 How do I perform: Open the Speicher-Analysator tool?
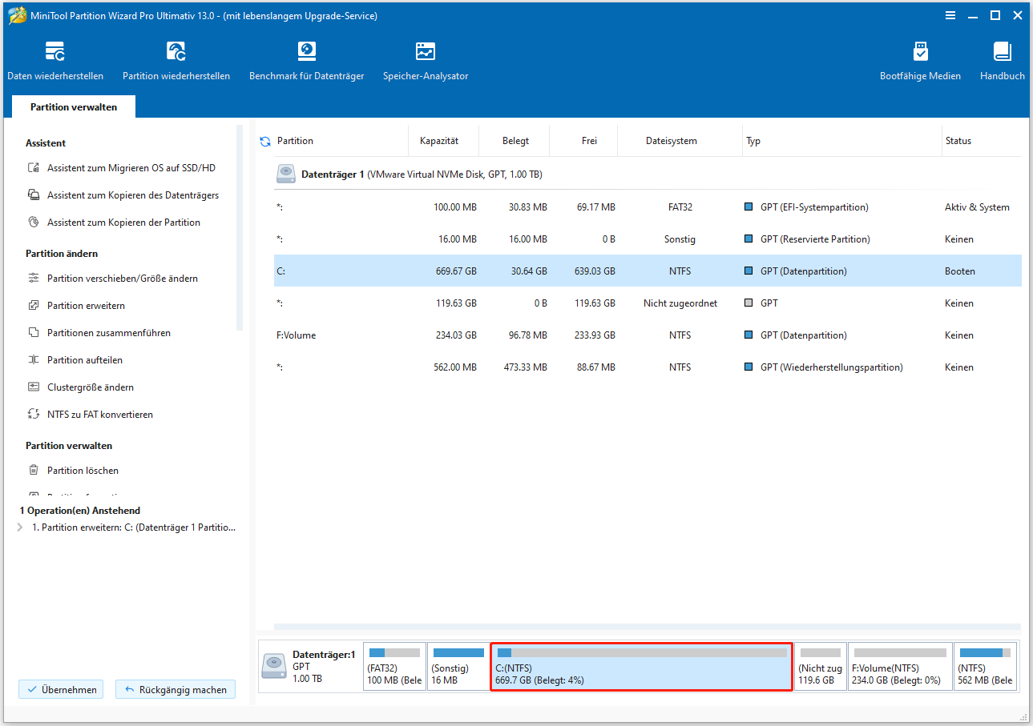tap(426, 62)
